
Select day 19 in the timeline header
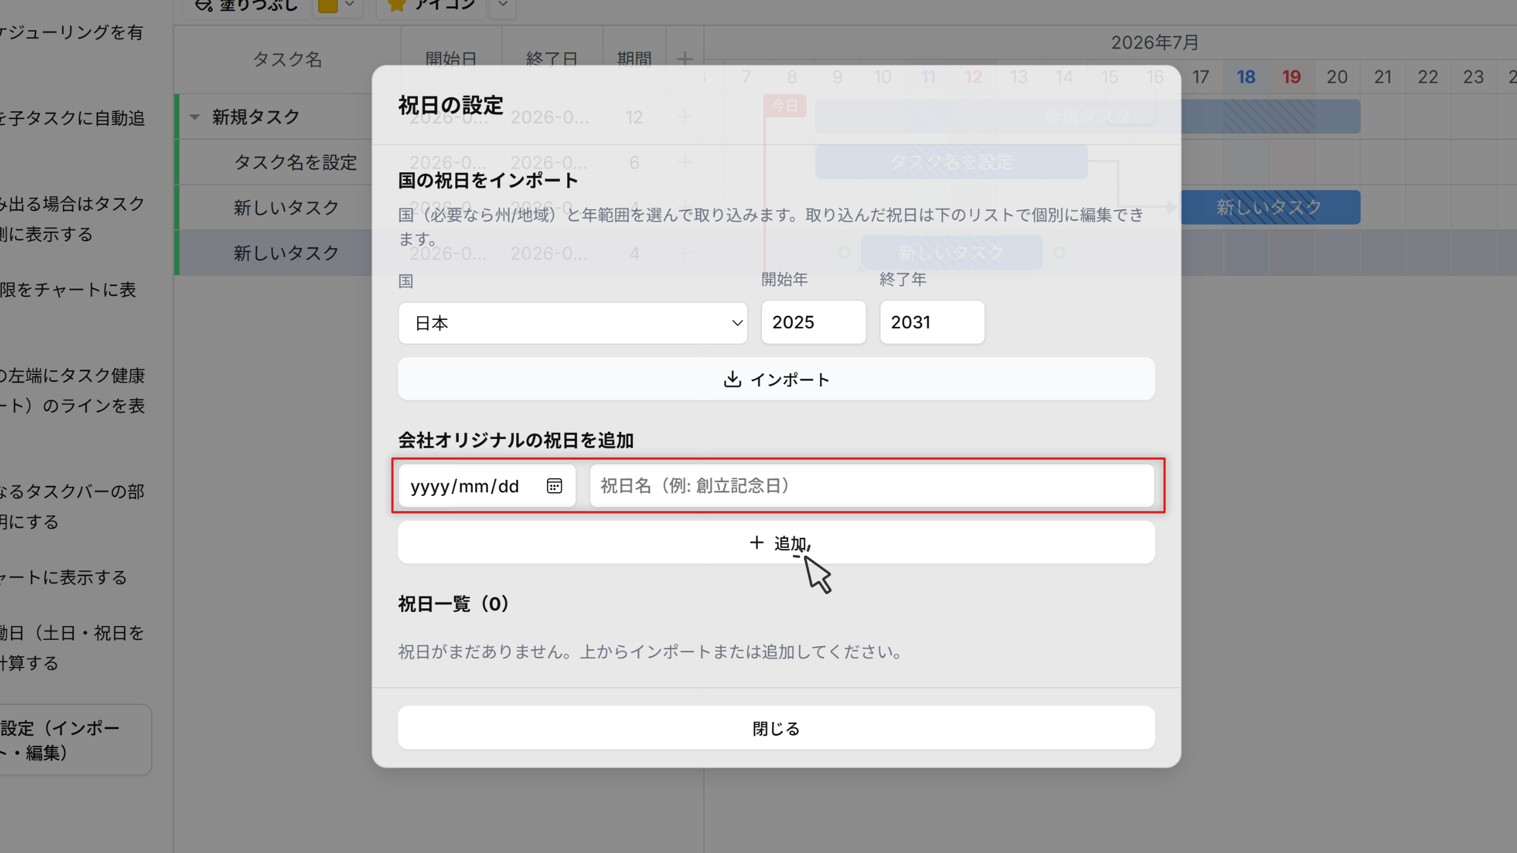[1291, 77]
